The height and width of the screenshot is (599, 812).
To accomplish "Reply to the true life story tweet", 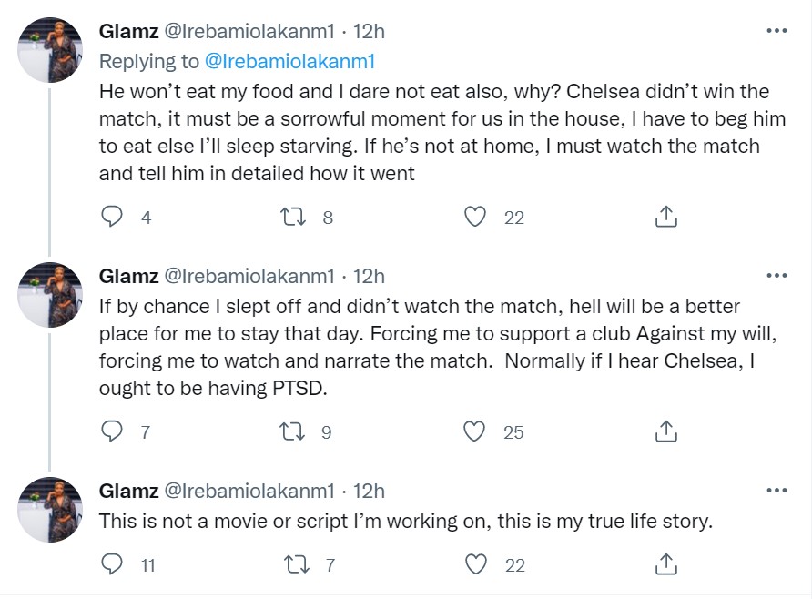I will [112, 565].
